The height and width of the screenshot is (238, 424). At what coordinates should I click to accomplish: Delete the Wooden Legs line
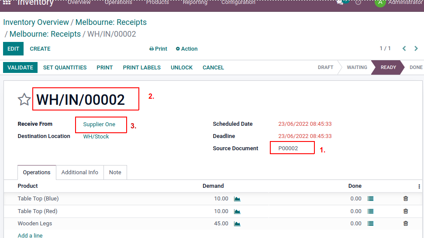coord(406,224)
